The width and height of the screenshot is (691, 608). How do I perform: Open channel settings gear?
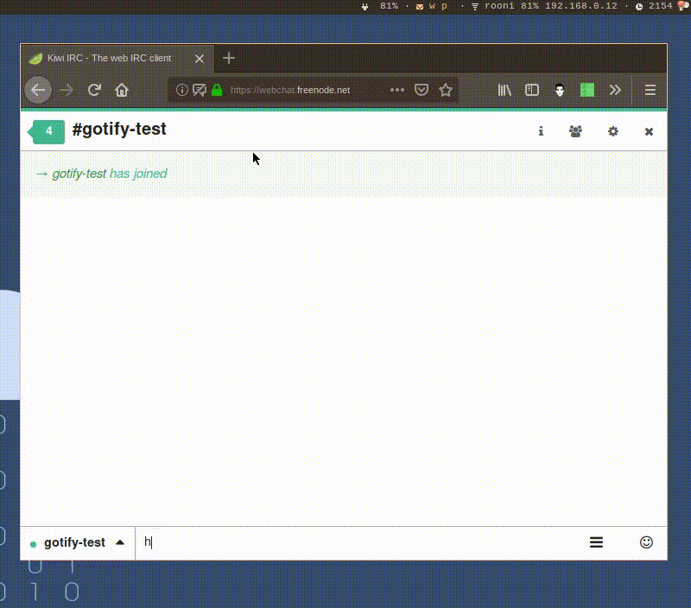click(613, 131)
